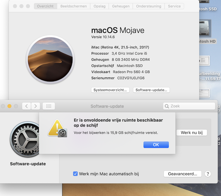Click the Versie 10.14.6 text
Viewport: 221px width, 196px height.
click(x=103, y=37)
